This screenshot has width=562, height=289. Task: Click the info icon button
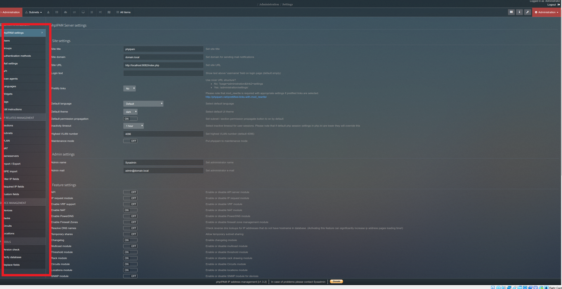(519, 12)
